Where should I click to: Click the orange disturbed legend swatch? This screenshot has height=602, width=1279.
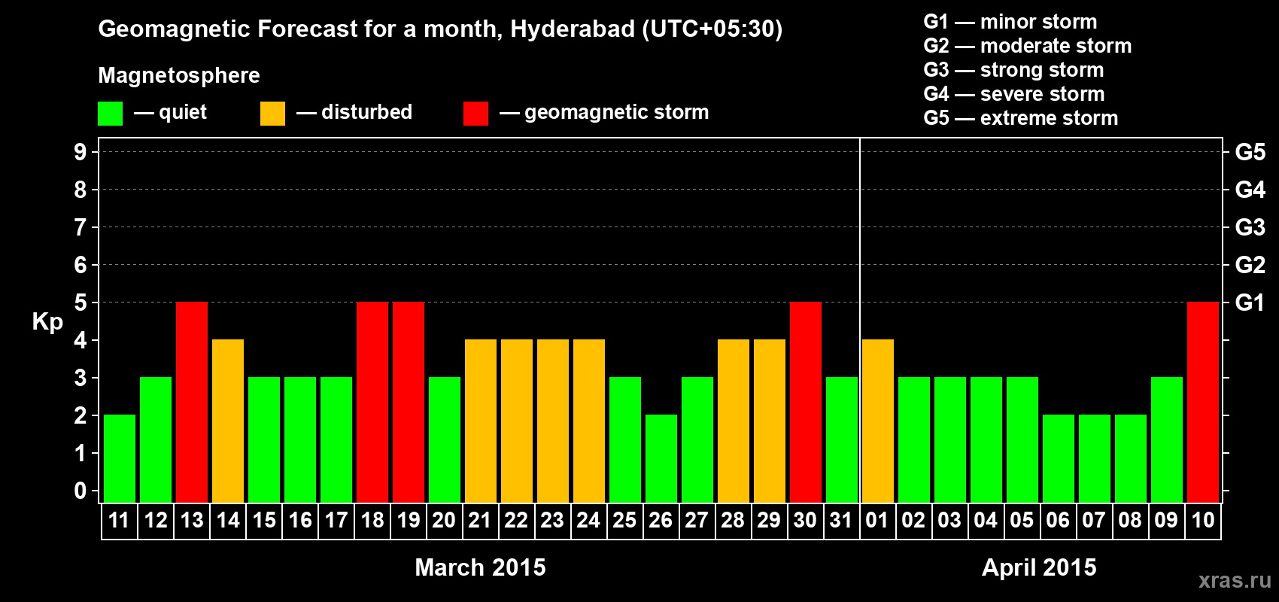[x=272, y=114]
